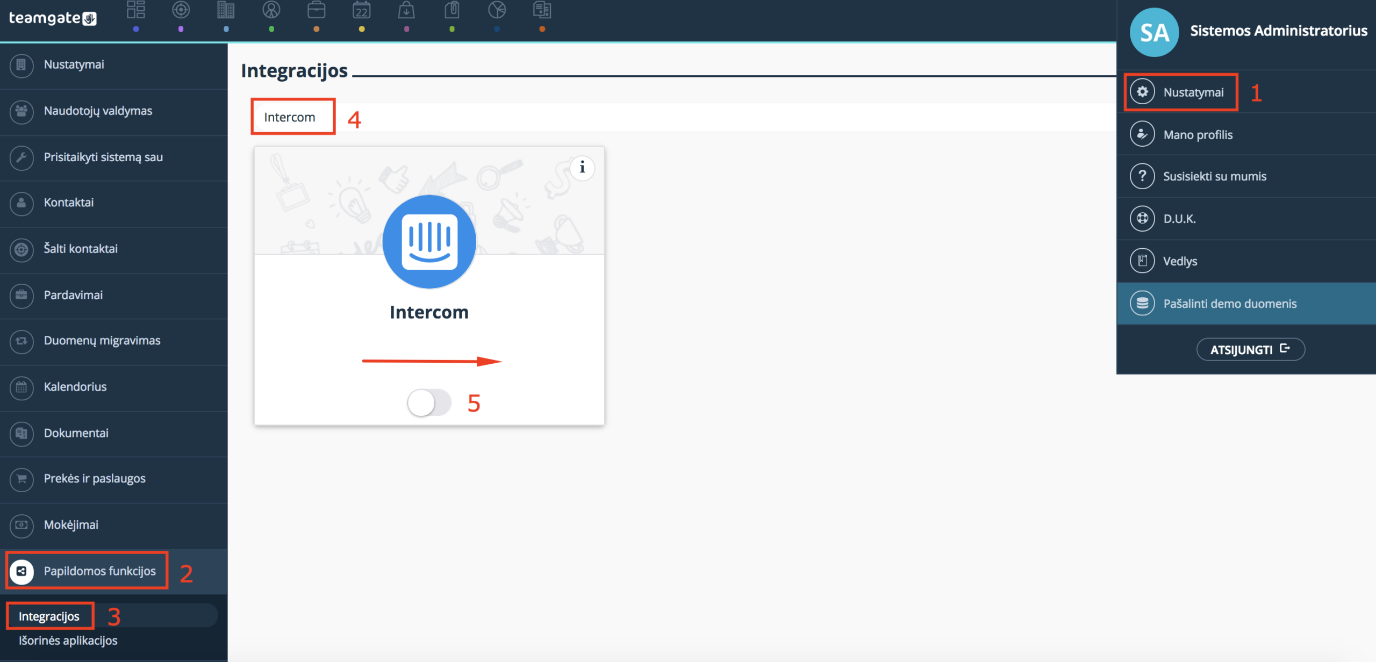
Task: Click the ATSIJUNGTI logout button
Action: click(1250, 349)
